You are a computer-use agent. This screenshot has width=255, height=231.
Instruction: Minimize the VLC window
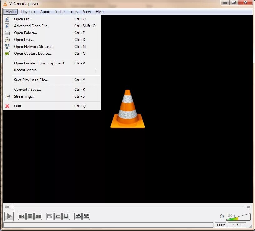tap(225, 3)
